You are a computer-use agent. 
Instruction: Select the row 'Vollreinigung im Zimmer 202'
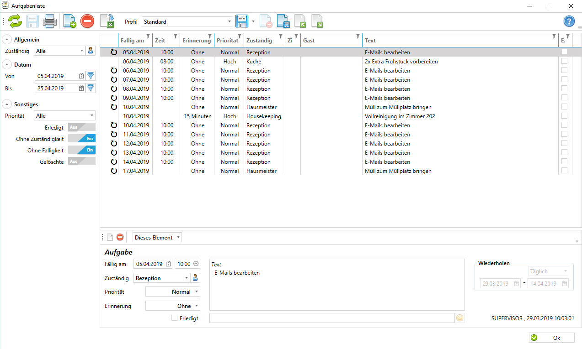[x=336, y=116]
